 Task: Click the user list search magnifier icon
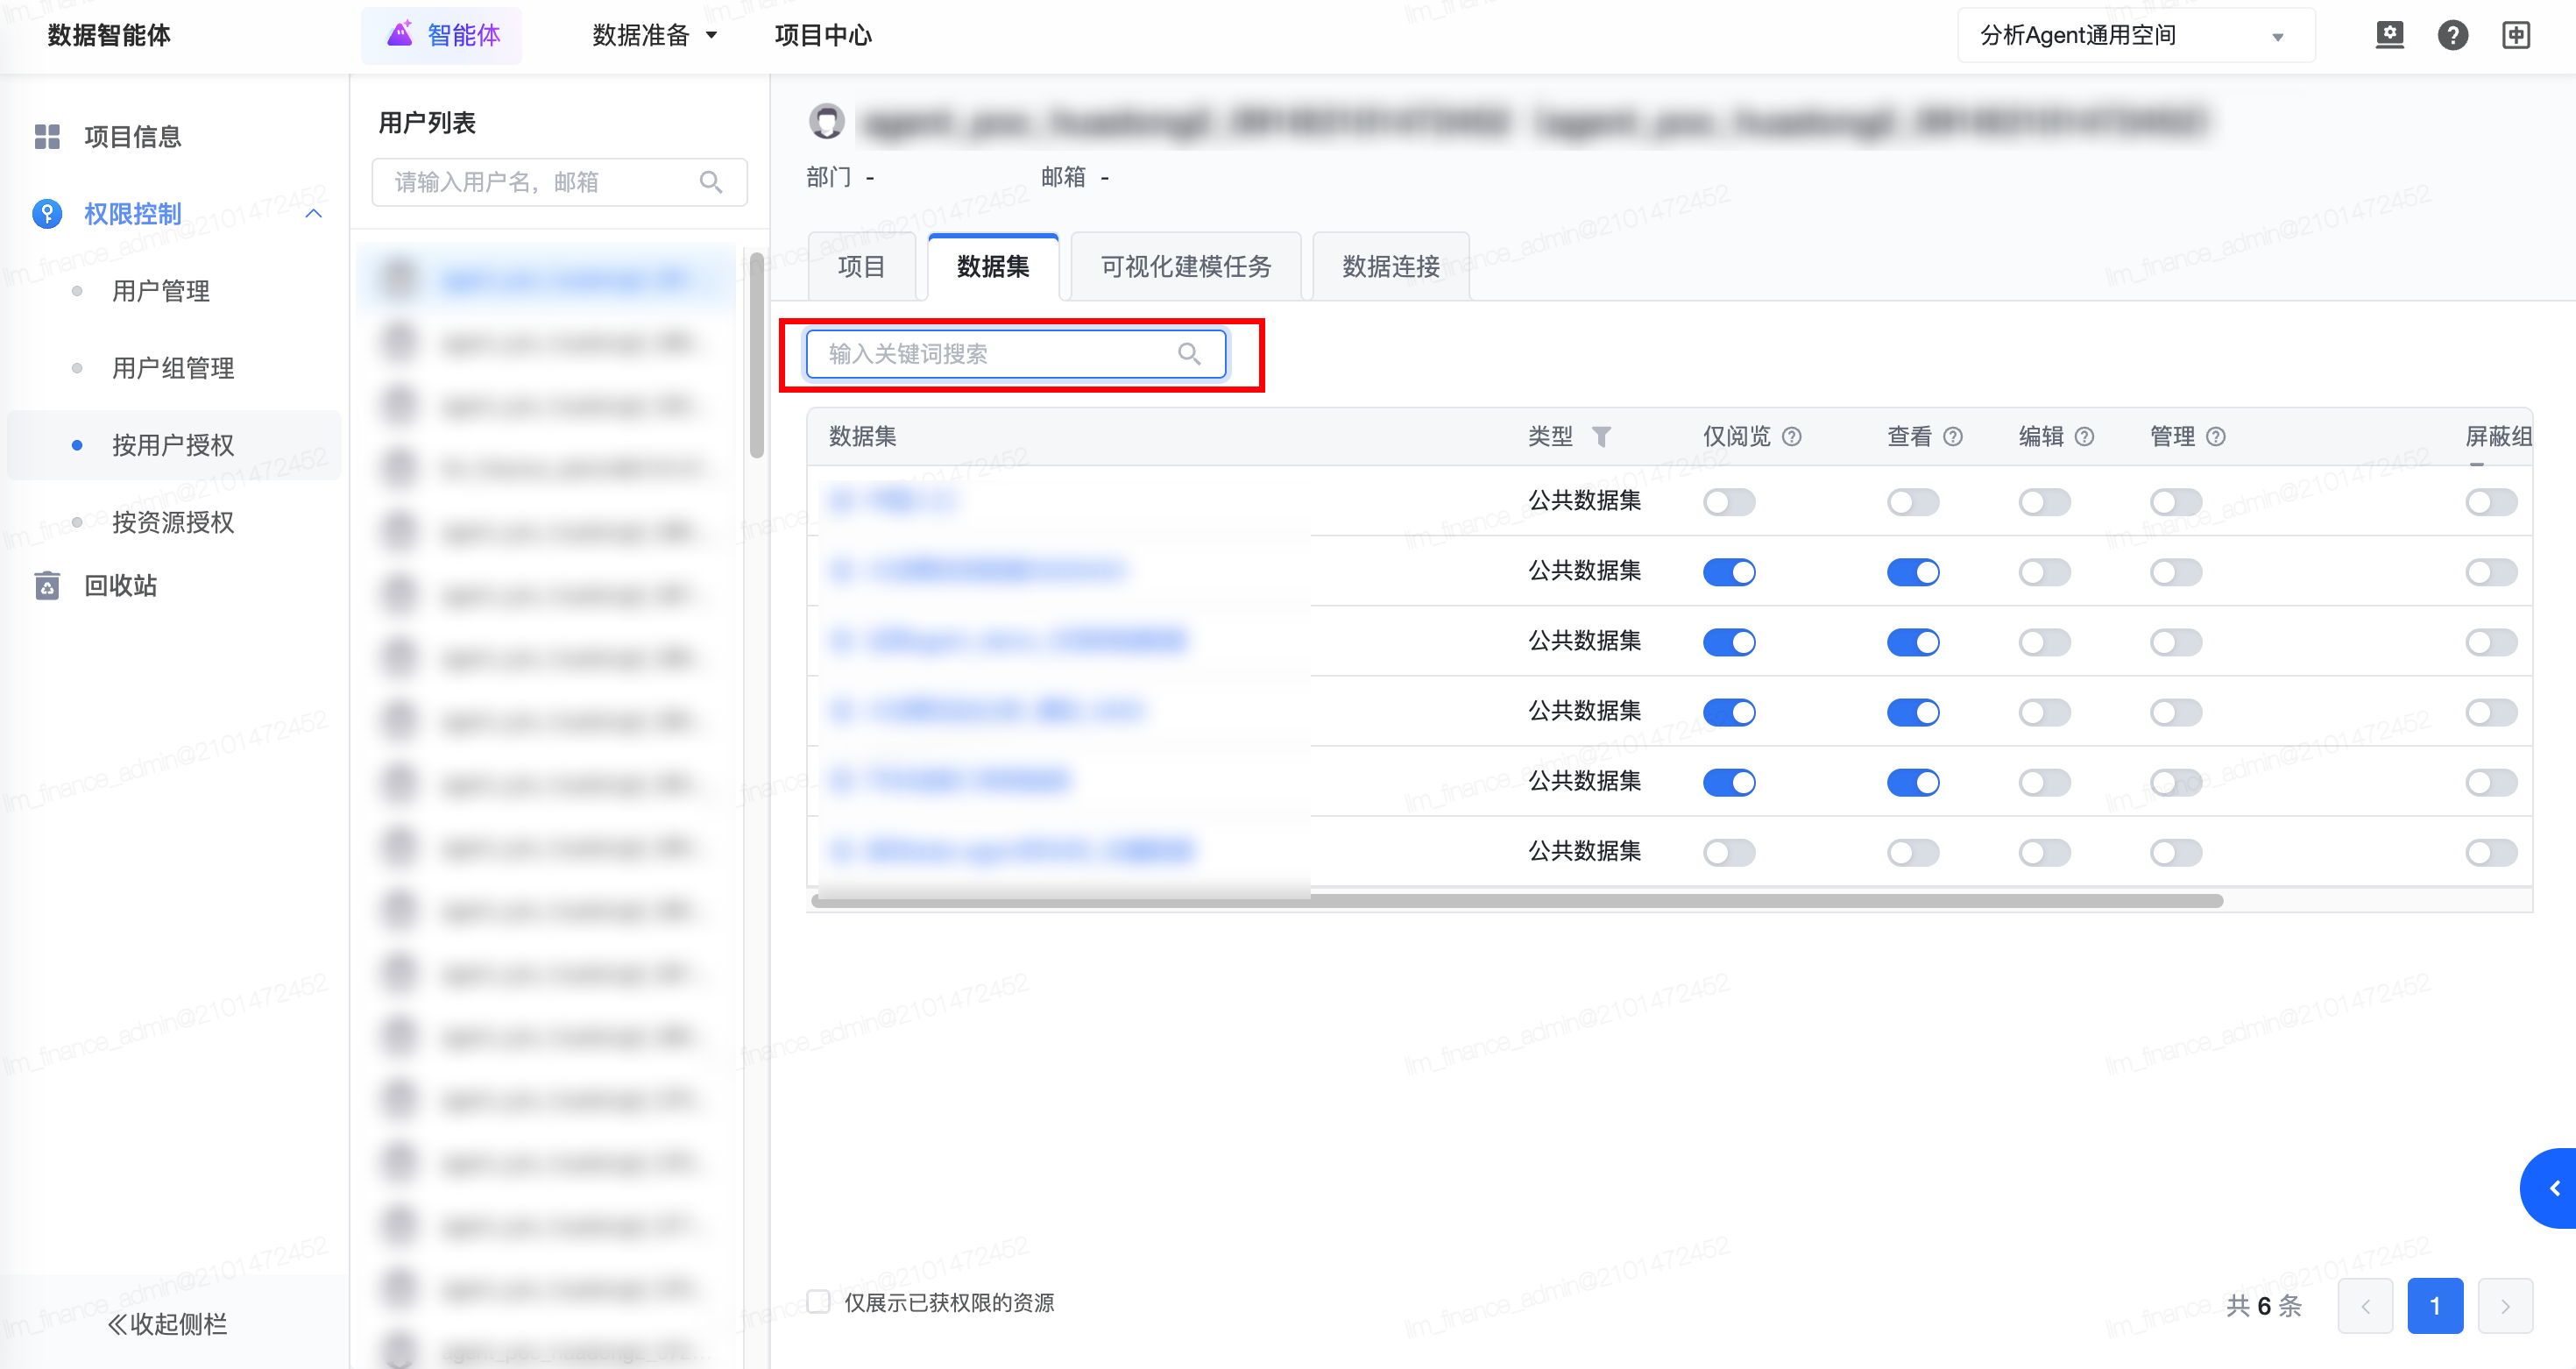pyautogui.click(x=711, y=182)
